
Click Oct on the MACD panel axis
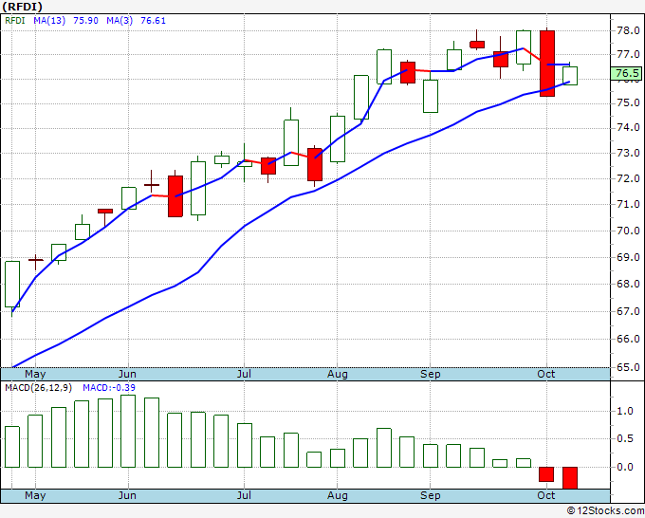point(545,495)
